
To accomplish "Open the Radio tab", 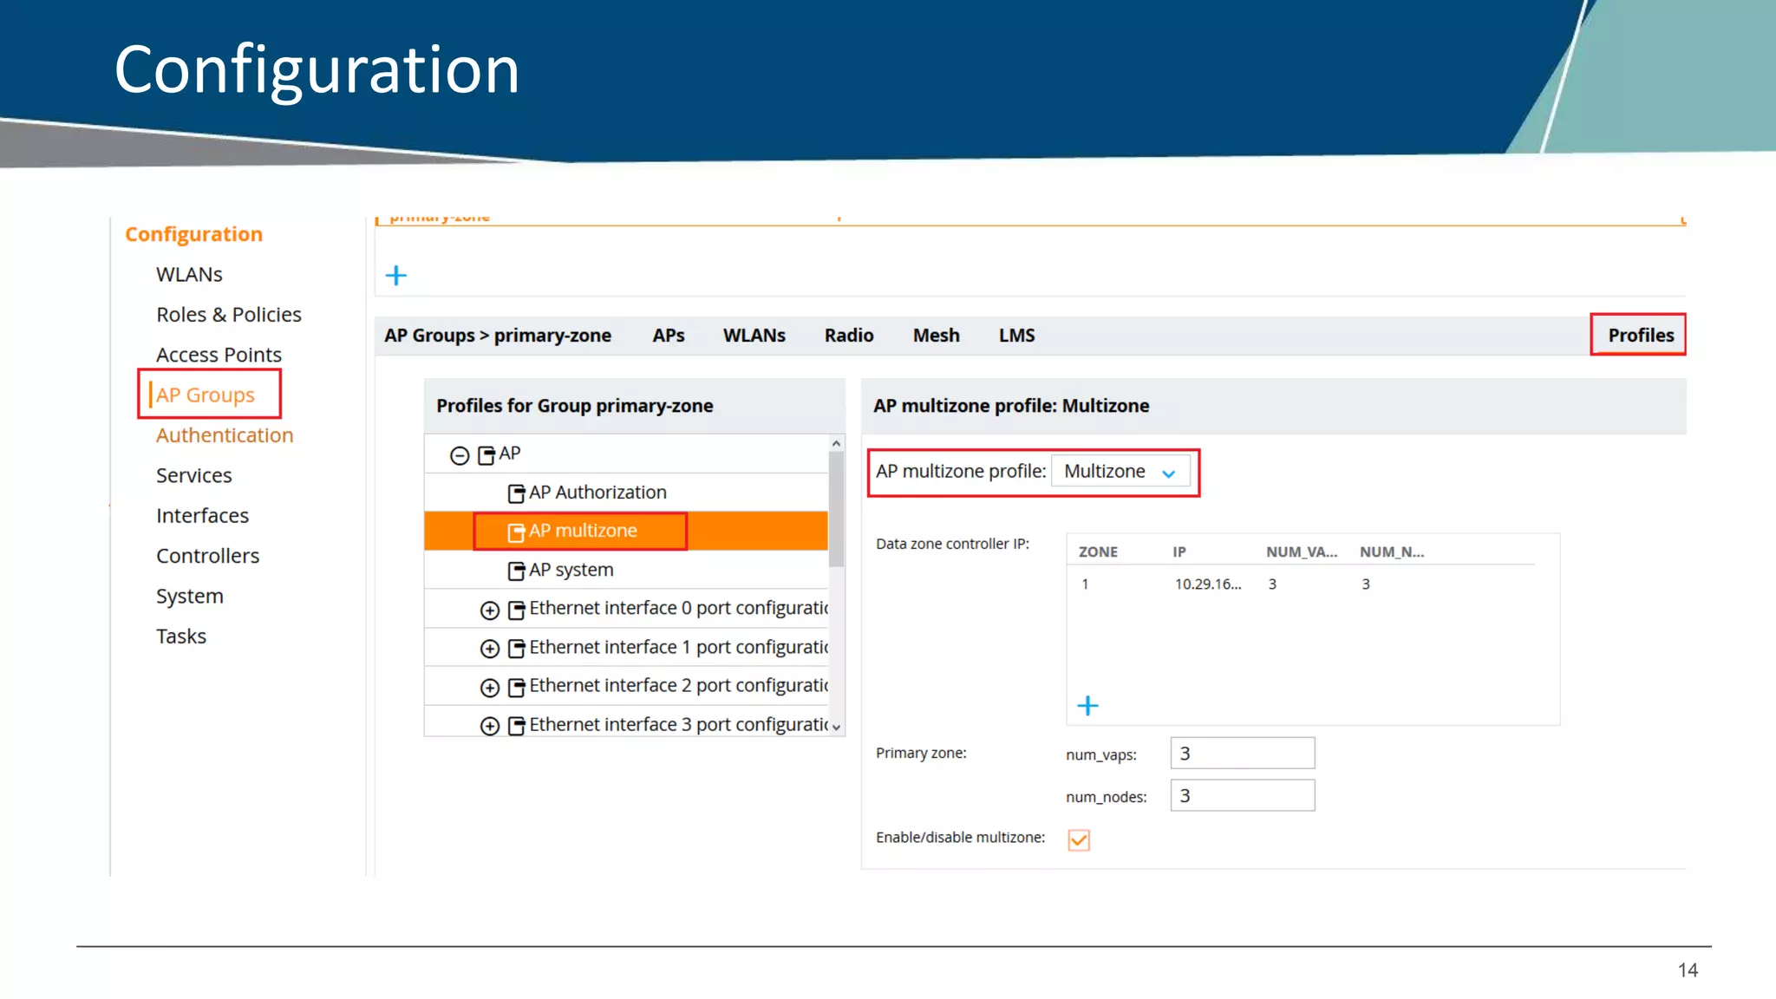I will coord(848,336).
